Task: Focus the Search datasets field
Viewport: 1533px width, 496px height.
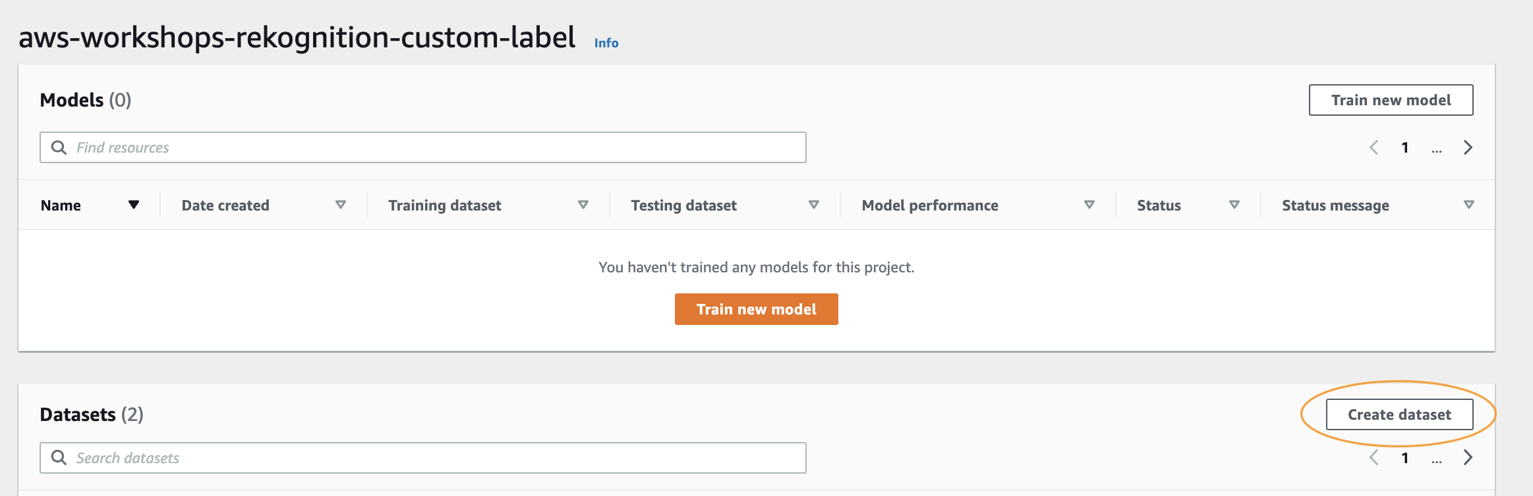Action: coord(422,458)
